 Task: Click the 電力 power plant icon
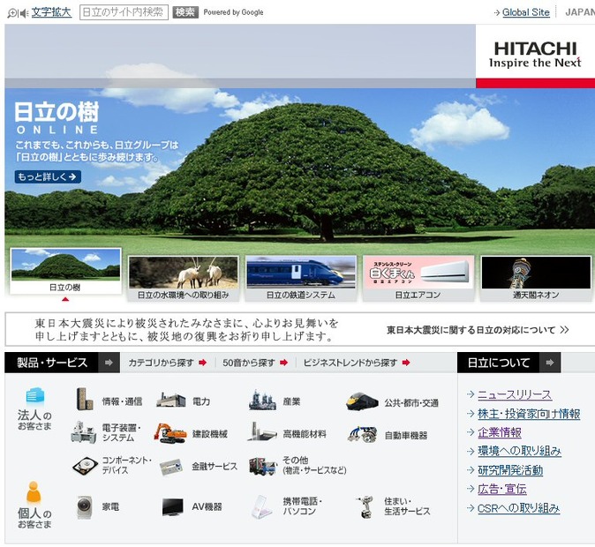click(x=170, y=401)
